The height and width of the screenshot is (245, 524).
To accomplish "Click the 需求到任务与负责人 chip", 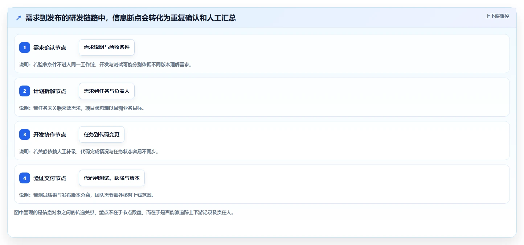I will coord(107,91).
